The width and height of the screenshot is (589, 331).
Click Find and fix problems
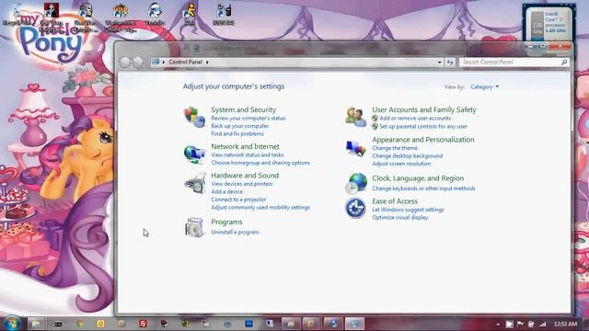point(237,134)
